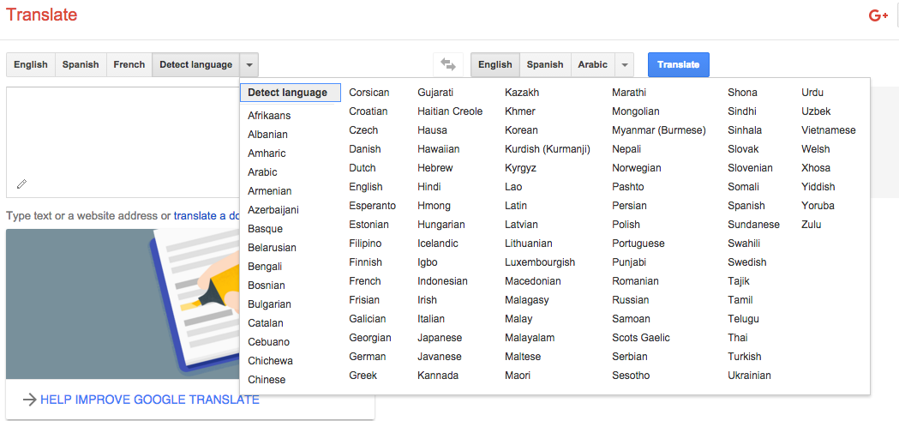The height and width of the screenshot is (421, 899).
Task: Select Polish in the language list
Action: pos(626,225)
